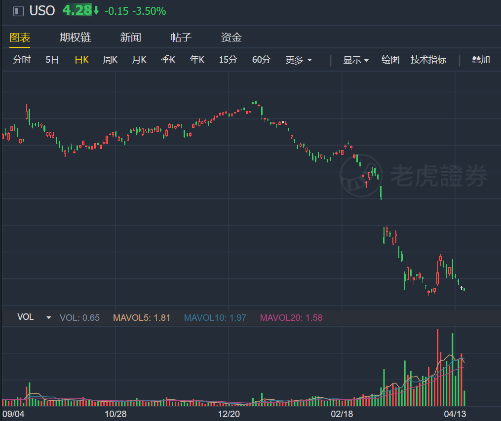Select the 月K chart period
The image size is (501, 421).
(x=139, y=60)
